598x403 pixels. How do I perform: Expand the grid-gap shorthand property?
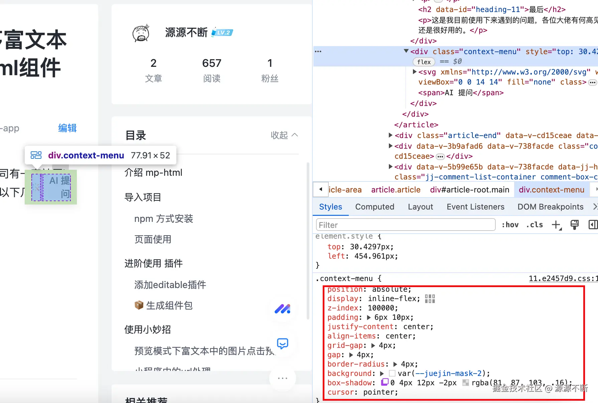pyautogui.click(x=373, y=346)
